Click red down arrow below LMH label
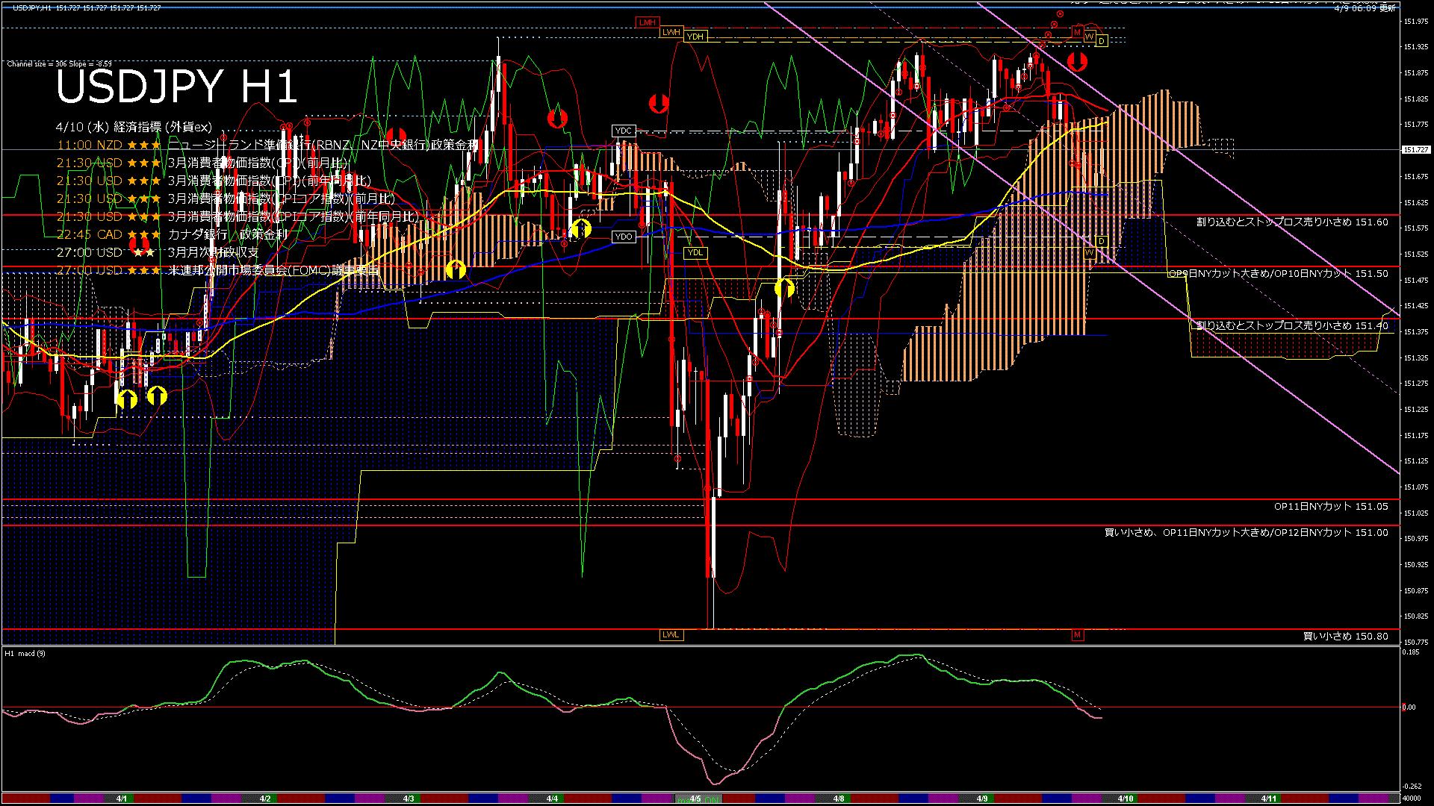Image resolution: width=1434 pixels, height=806 pixels. click(x=658, y=103)
